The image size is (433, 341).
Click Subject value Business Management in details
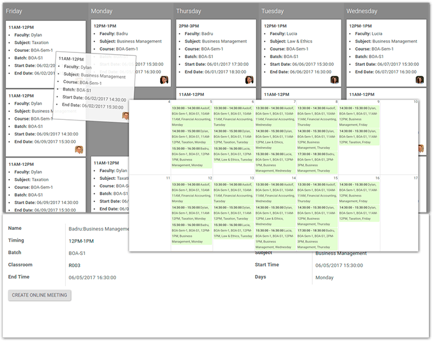(341, 253)
